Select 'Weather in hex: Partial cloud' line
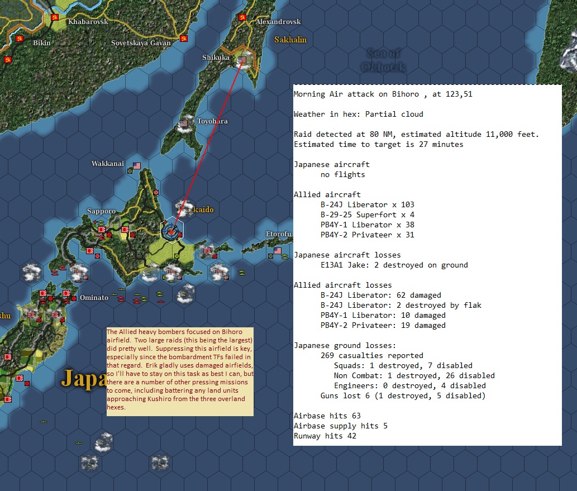Viewport: 577px width, 491px height. pyautogui.click(x=359, y=114)
